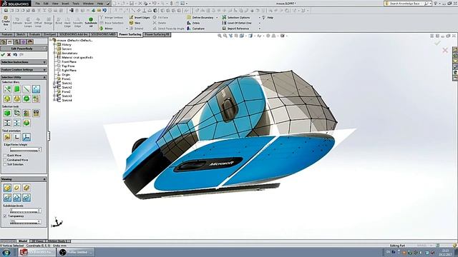The height and width of the screenshot is (257, 458).
Task: Select Right Plane in the feature tree
Action: tap(69, 71)
